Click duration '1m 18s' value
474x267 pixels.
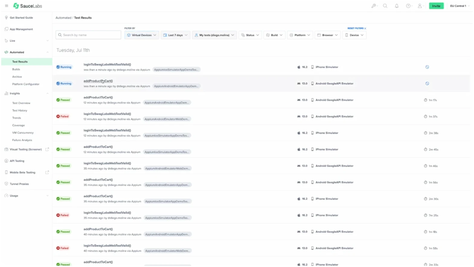pos(433,232)
